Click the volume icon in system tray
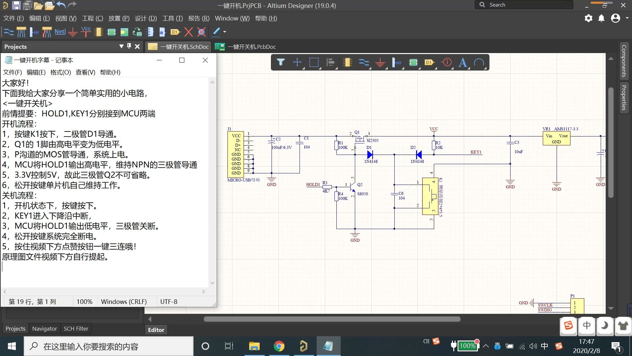 (x=533, y=346)
